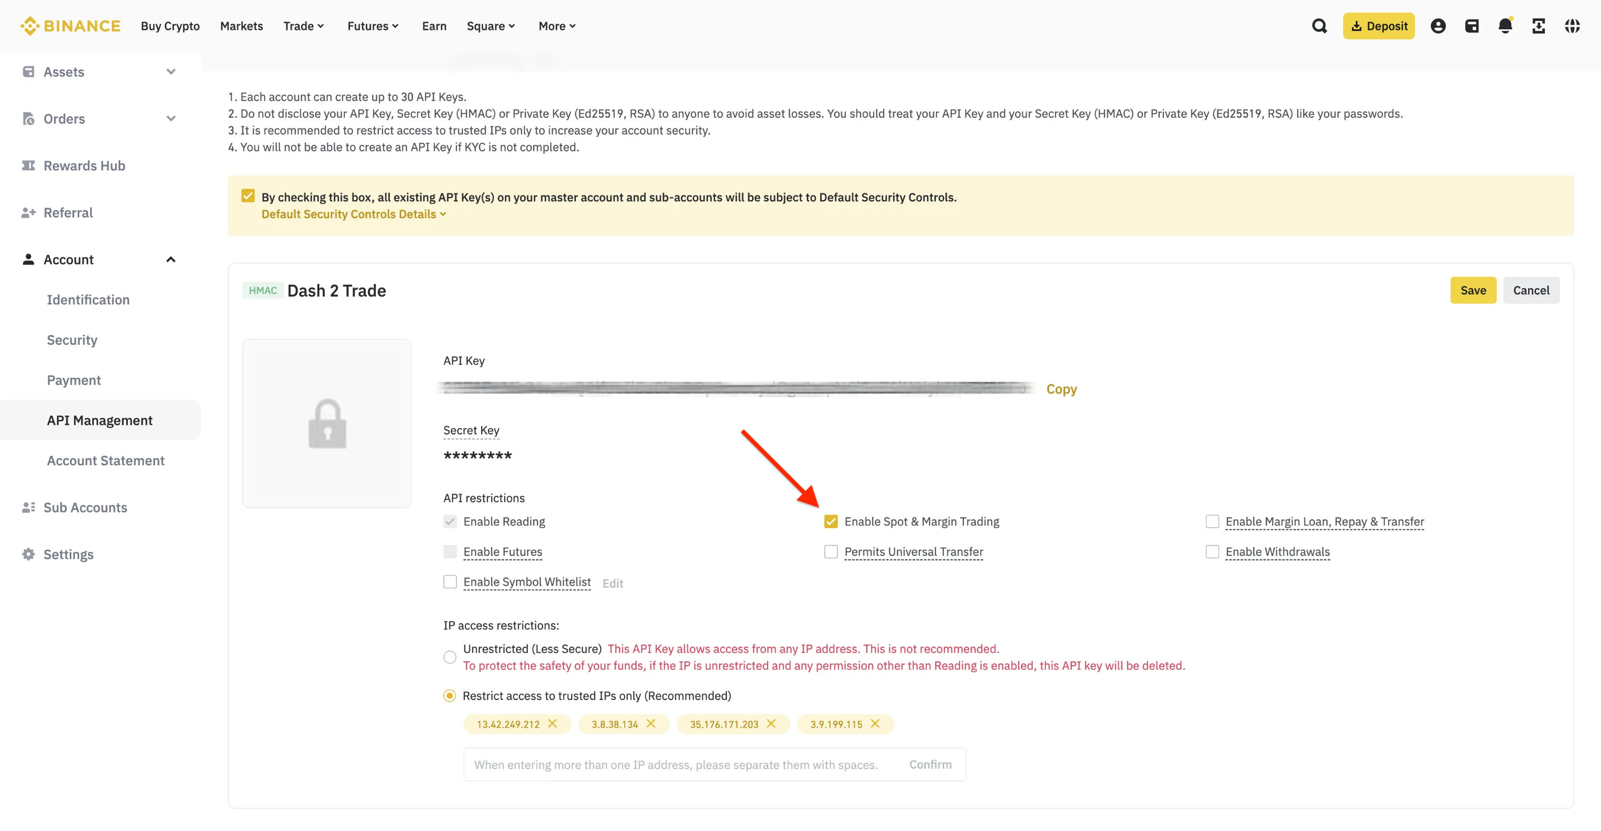1601x831 pixels.
Task: Click the Deposit button
Action: [1378, 26]
